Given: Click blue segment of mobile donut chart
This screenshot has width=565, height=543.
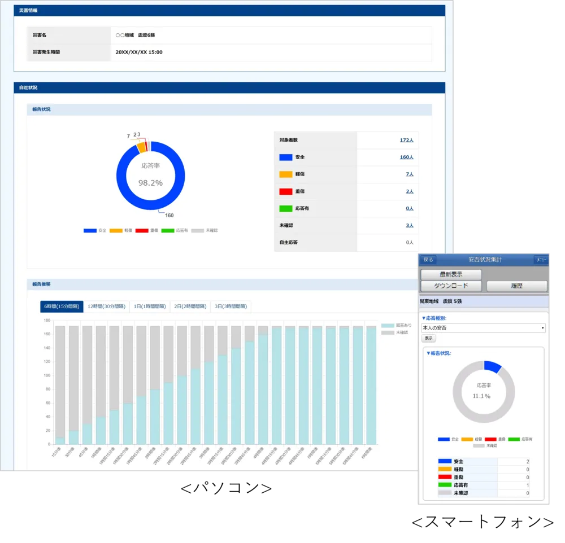Looking at the screenshot, I should coord(492,366).
